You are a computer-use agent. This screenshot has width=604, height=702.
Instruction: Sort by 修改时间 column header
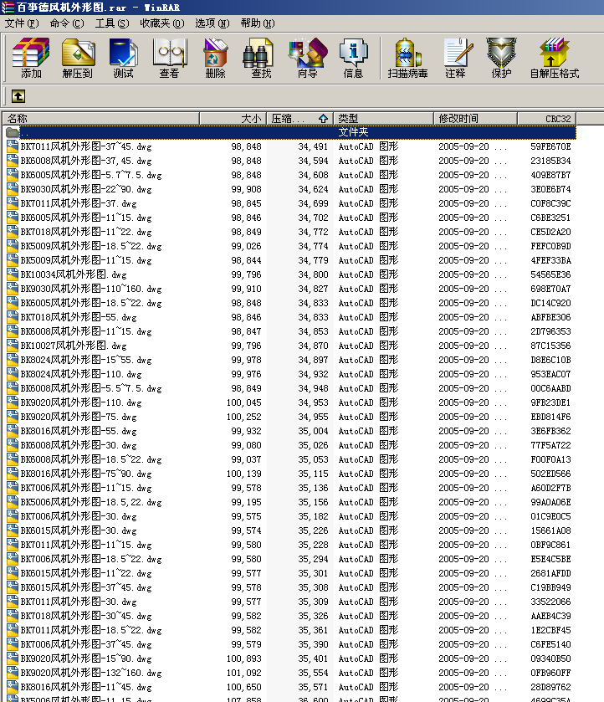pyautogui.click(x=475, y=119)
